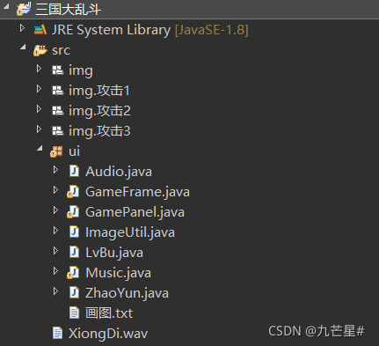Click the 画图.txt text file icon
The height and width of the screenshot is (346, 379).
[x=74, y=313]
